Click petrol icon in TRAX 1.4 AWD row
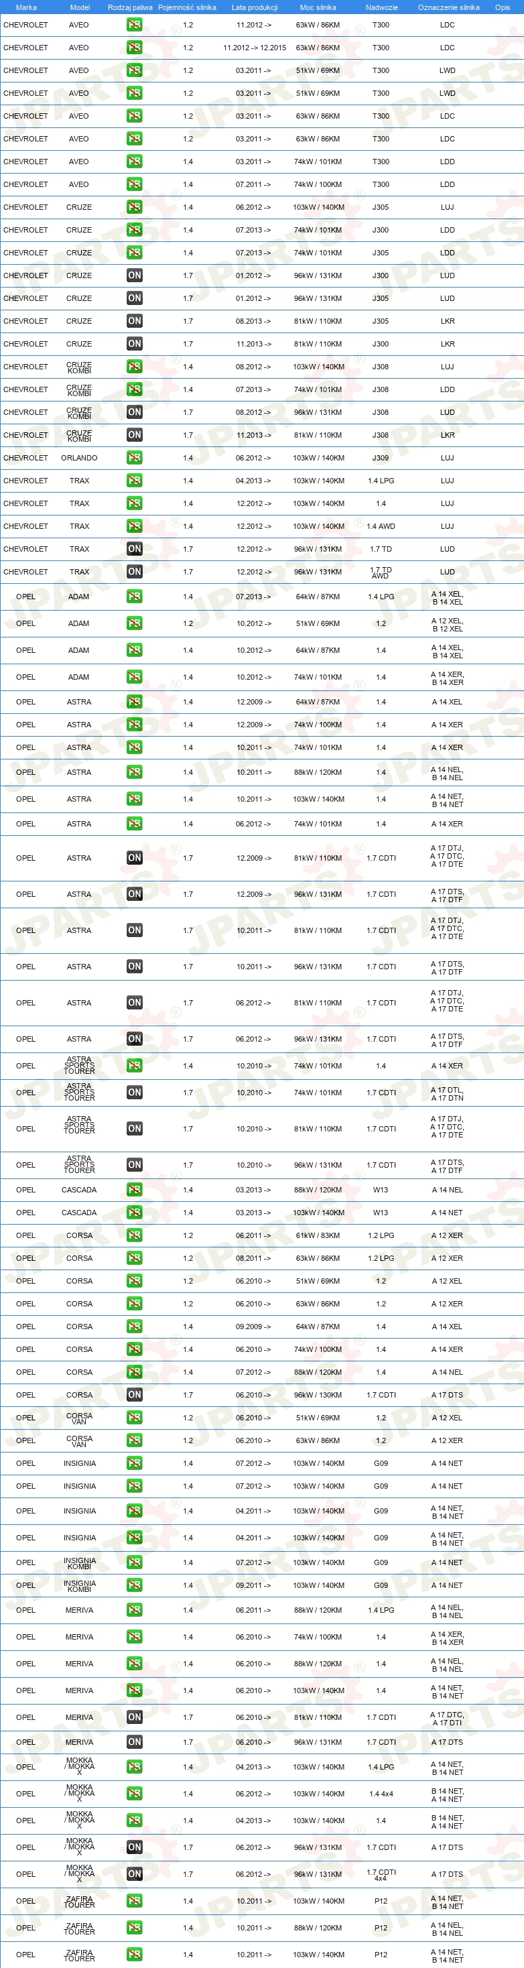The image size is (524, 1968). [x=135, y=526]
